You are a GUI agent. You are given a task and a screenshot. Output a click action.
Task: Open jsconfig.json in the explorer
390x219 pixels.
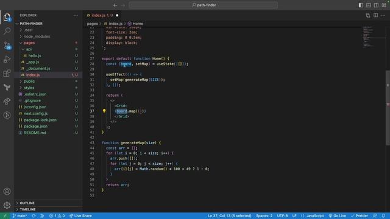(x=49, y=107)
